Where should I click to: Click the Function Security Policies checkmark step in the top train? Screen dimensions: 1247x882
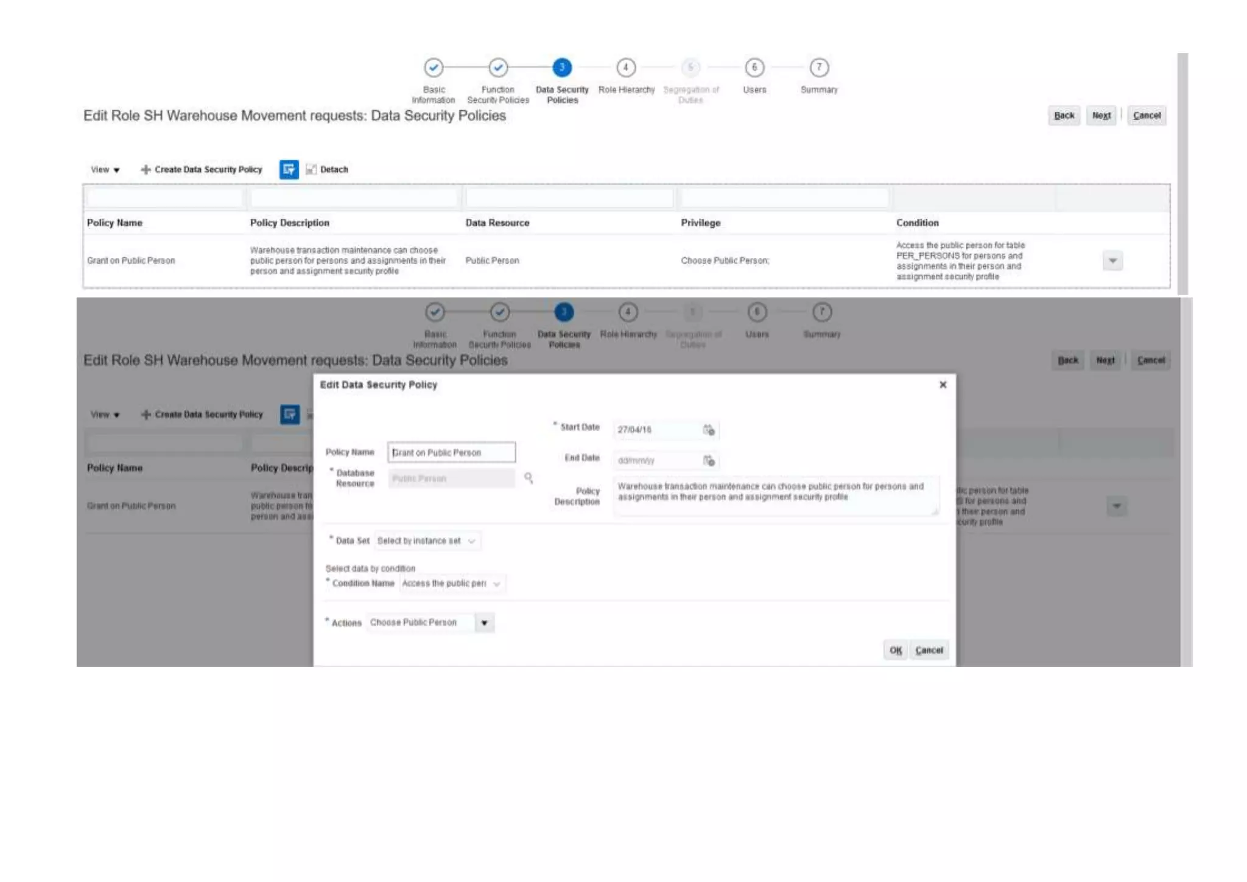pos(498,68)
